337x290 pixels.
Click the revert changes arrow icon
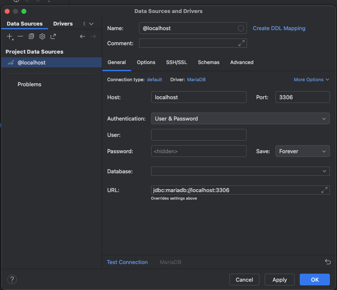click(x=327, y=262)
